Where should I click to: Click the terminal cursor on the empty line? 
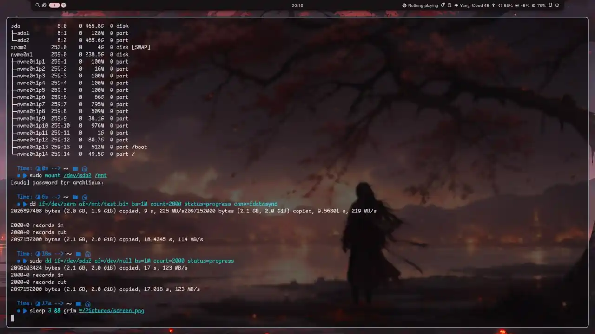click(13, 318)
